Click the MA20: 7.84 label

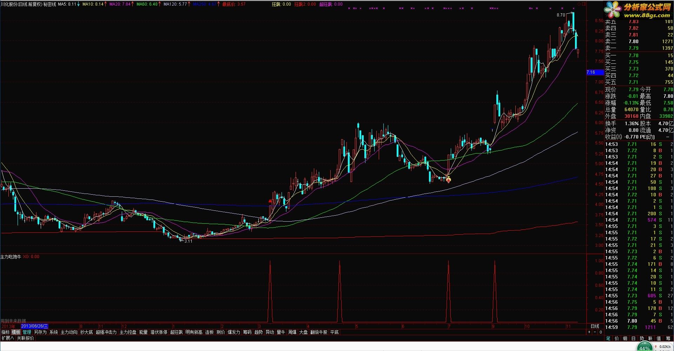point(120,4)
